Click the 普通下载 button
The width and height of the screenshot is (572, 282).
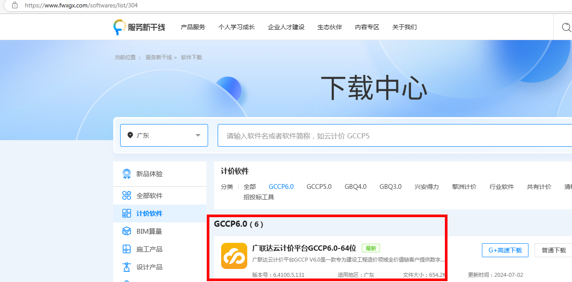pyautogui.click(x=553, y=250)
